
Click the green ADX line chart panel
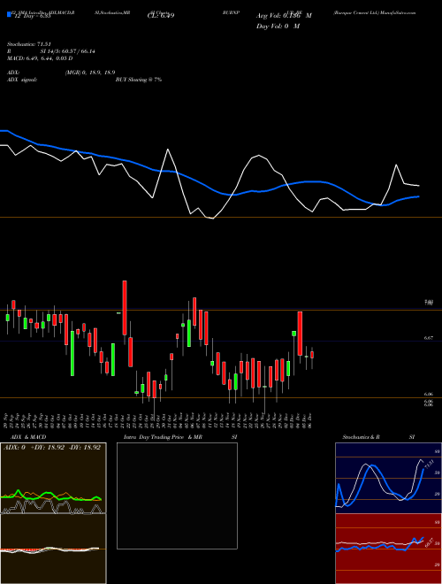click(x=53, y=478)
